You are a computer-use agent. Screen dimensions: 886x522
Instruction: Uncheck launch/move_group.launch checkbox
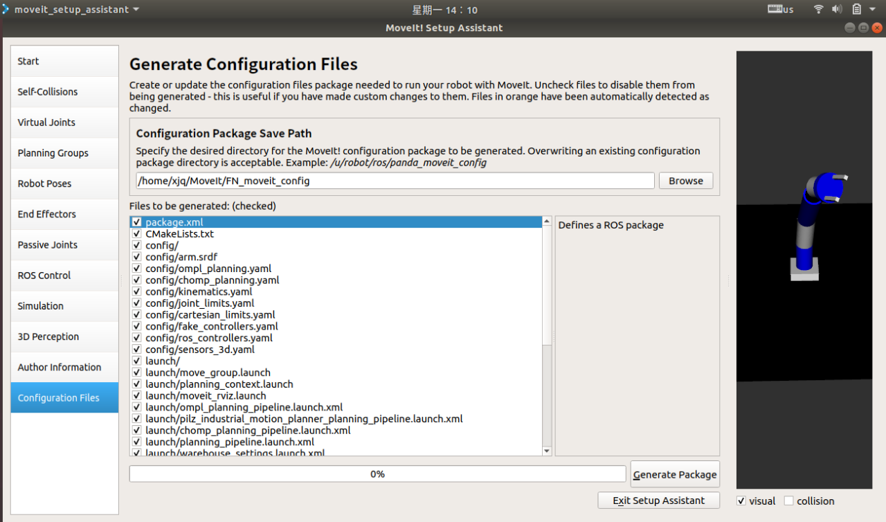pos(137,372)
